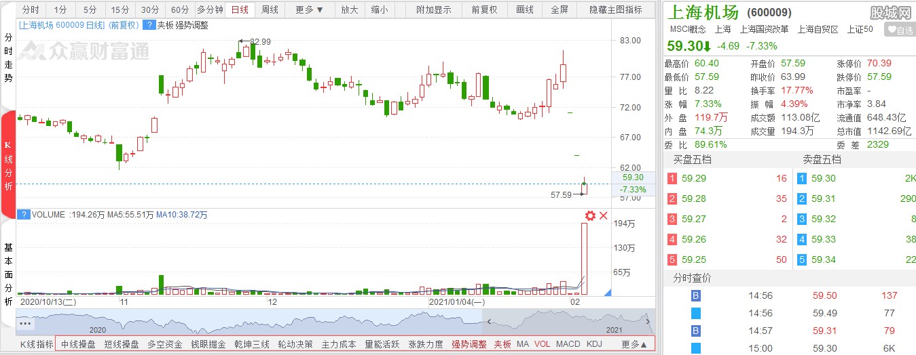The width and height of the screenshot is (916, 355).
Task: Select MACD indicator
Action: click(x=568, y=344)
